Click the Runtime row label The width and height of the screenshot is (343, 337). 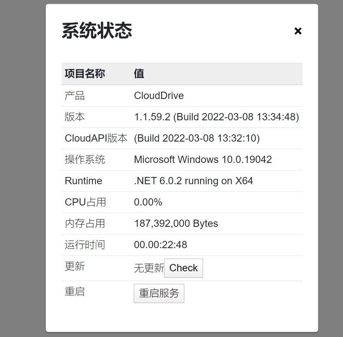tap(83, 181)
